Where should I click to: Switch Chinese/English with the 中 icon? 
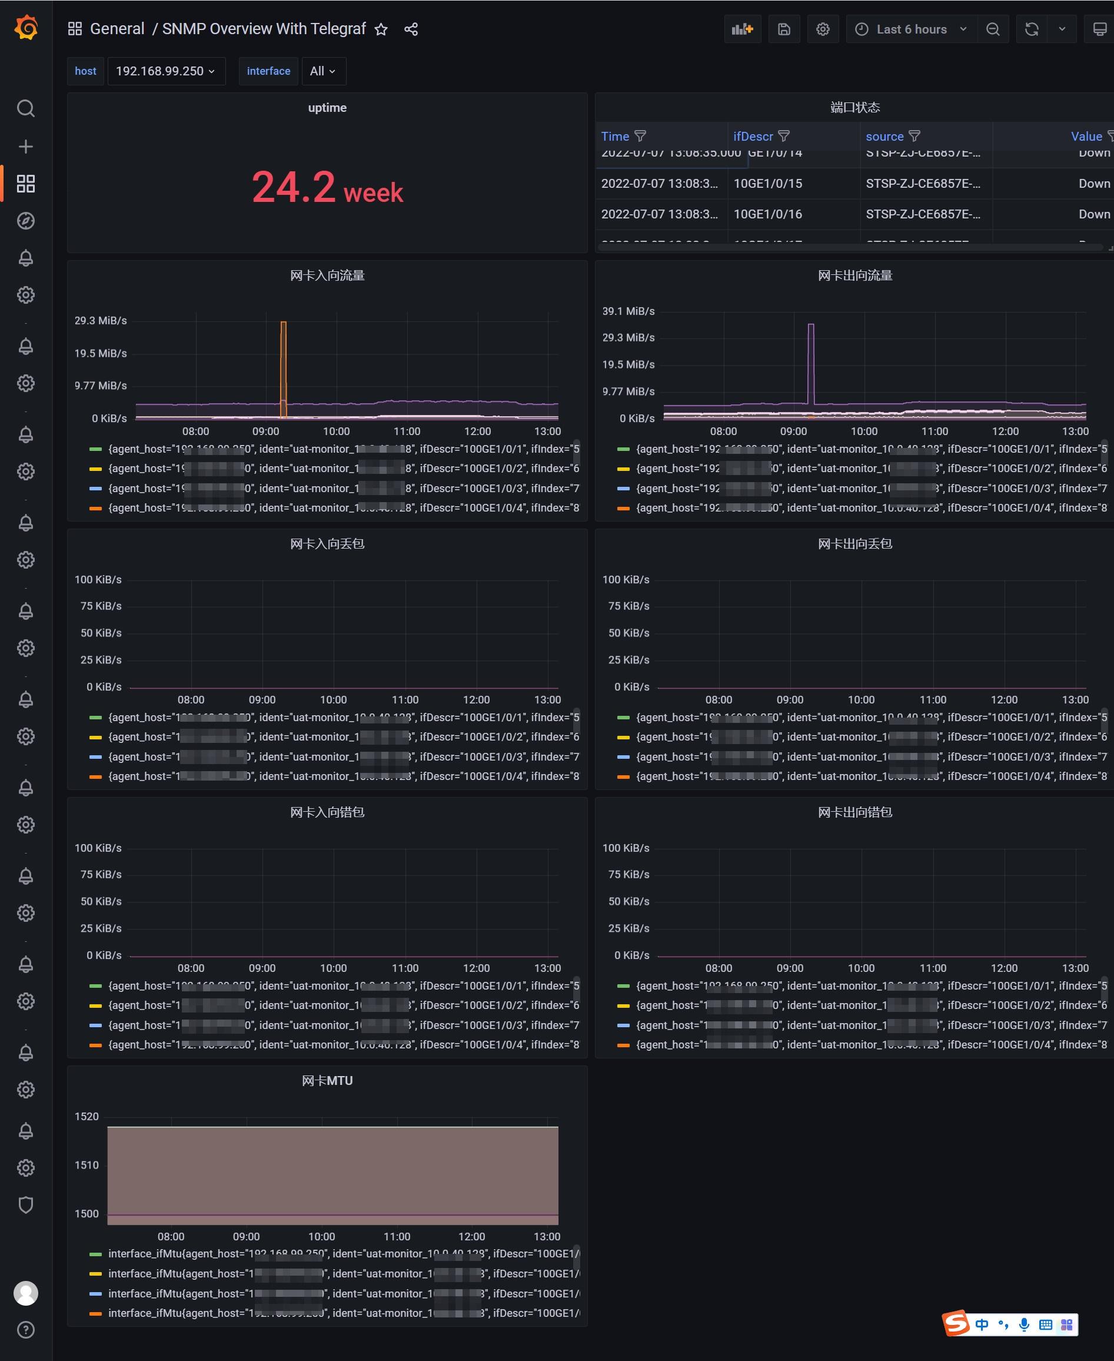[x=982, y=1325]
